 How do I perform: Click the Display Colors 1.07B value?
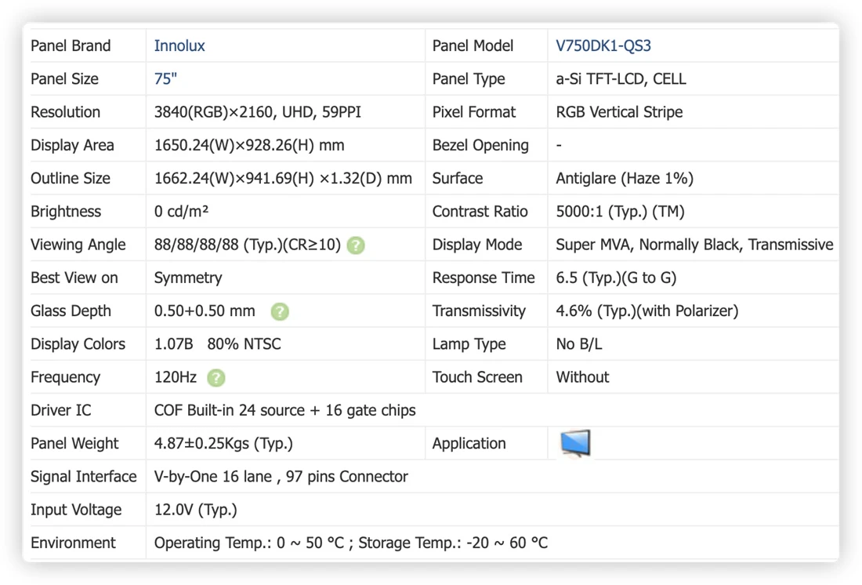pyautogui.click(x=173, y=344)
